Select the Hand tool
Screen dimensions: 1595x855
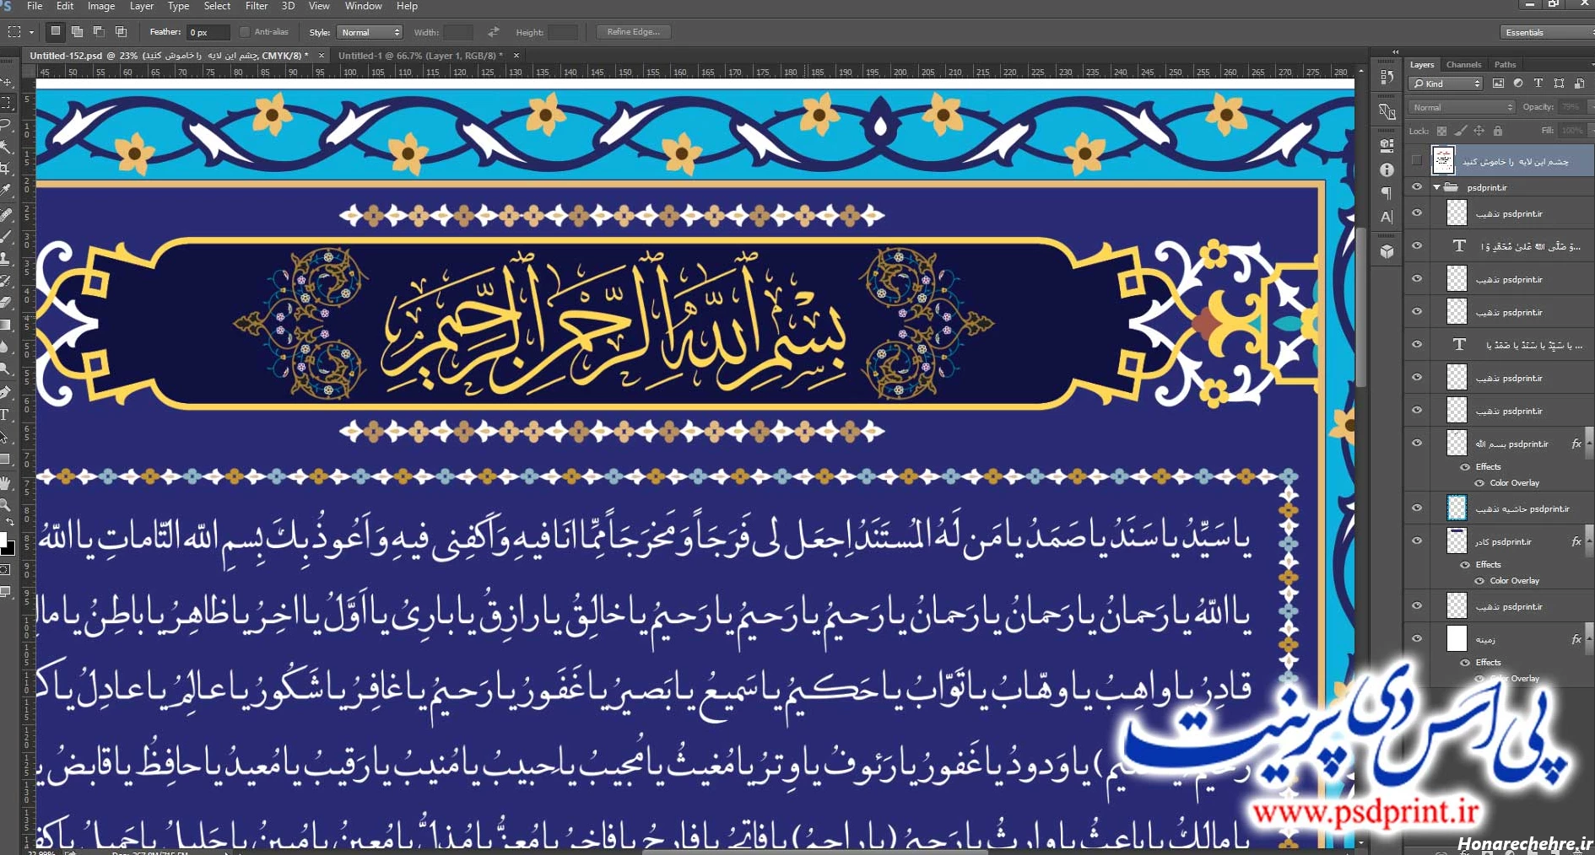click(x=8, y=482)
